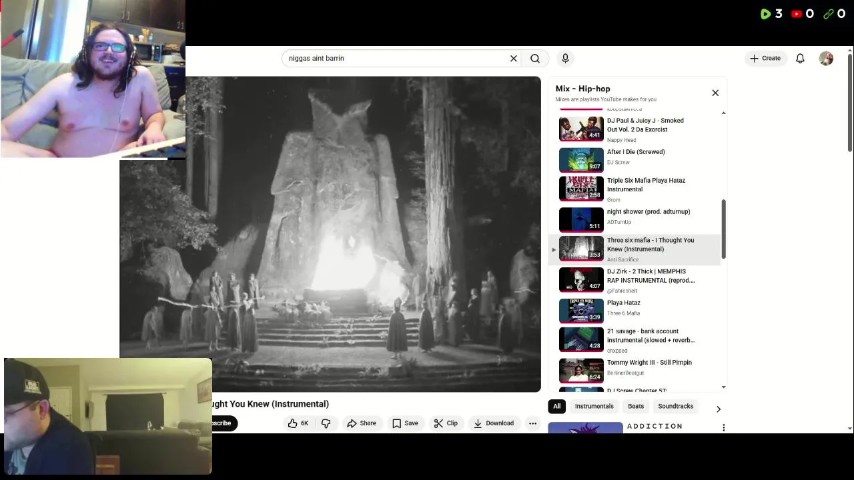The width and height of the screenshot is (854, 480).
Task: Open the notifications bell
Action: pos(800,59)
